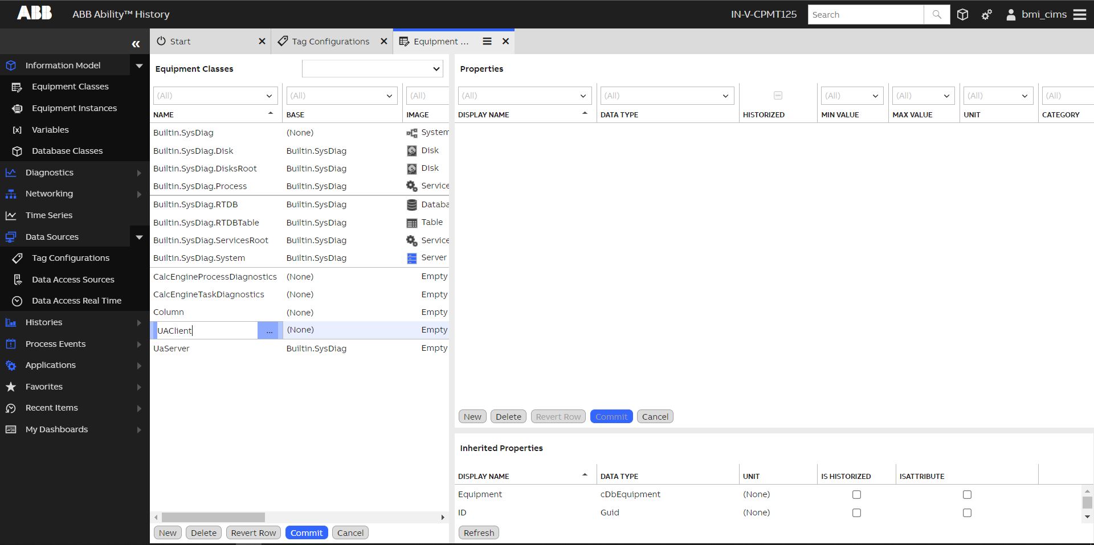This screenshot has width=1094, height=545.
Task: Click the Time Series graph icon
Action: [11, 215]
